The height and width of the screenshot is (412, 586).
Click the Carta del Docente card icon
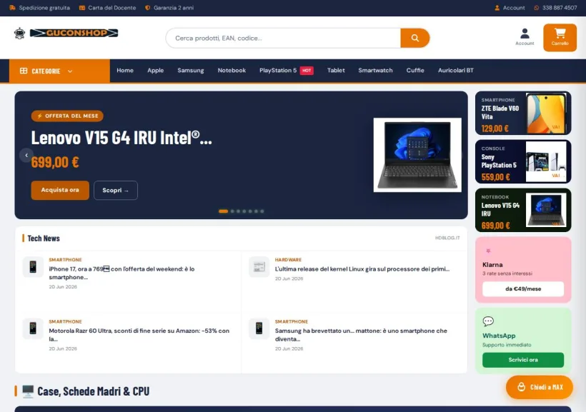pyautogui.click(x=82, y=8)
